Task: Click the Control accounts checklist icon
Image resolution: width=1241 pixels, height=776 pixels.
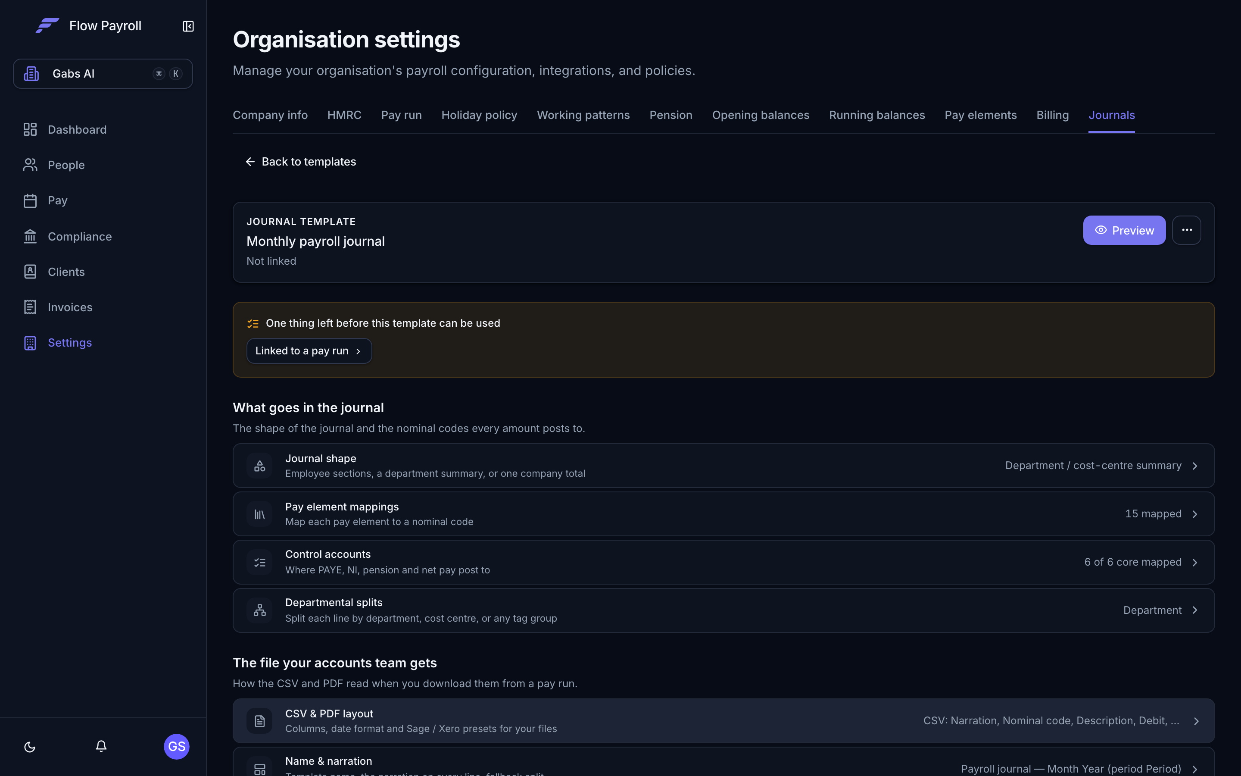Action: [259, 563]
